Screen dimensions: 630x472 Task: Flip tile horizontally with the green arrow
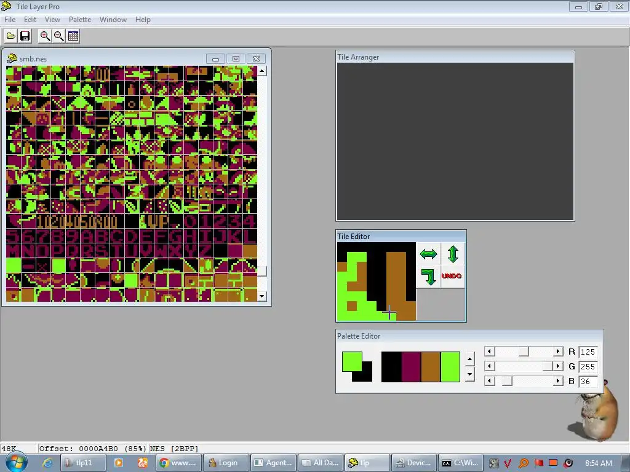[x=428, y=254]
